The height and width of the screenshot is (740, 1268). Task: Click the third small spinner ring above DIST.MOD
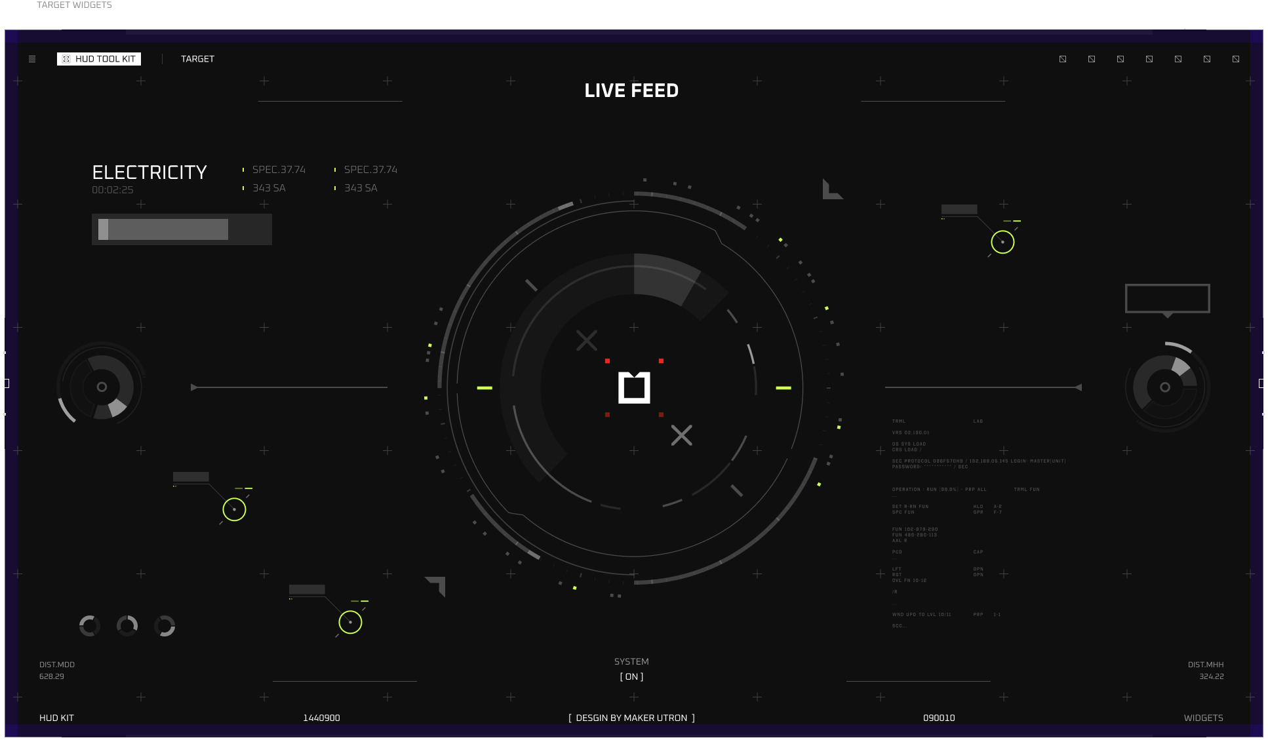[x=165, y=626]
